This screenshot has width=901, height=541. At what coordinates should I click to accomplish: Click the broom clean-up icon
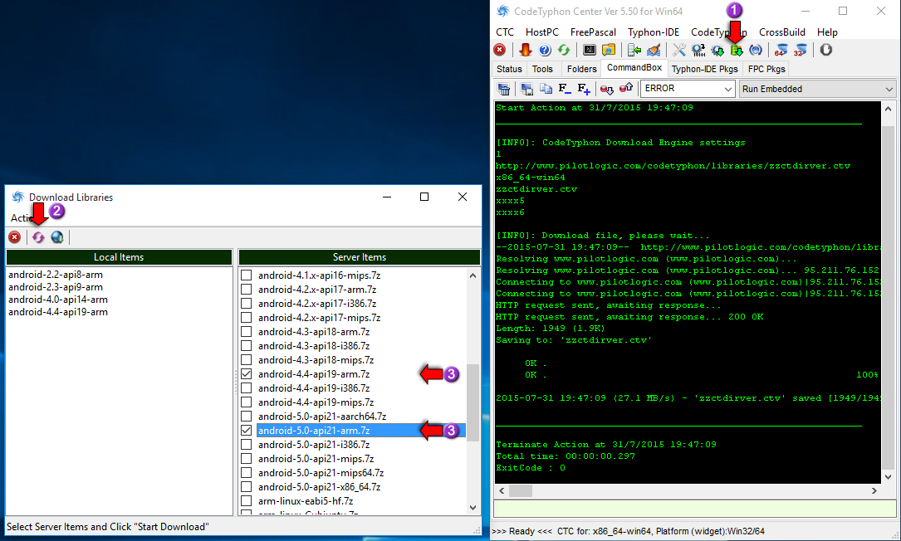[x=654, y=50]
